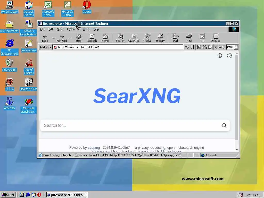Click the binoculars find icon

coord(204,47)
